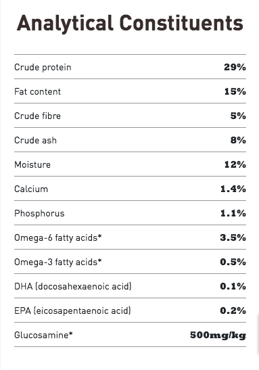Select the Omega-6 fatty acids label
Image resolution: width=259 pixels, height=370 pixels.
click(x=57, y=238)
